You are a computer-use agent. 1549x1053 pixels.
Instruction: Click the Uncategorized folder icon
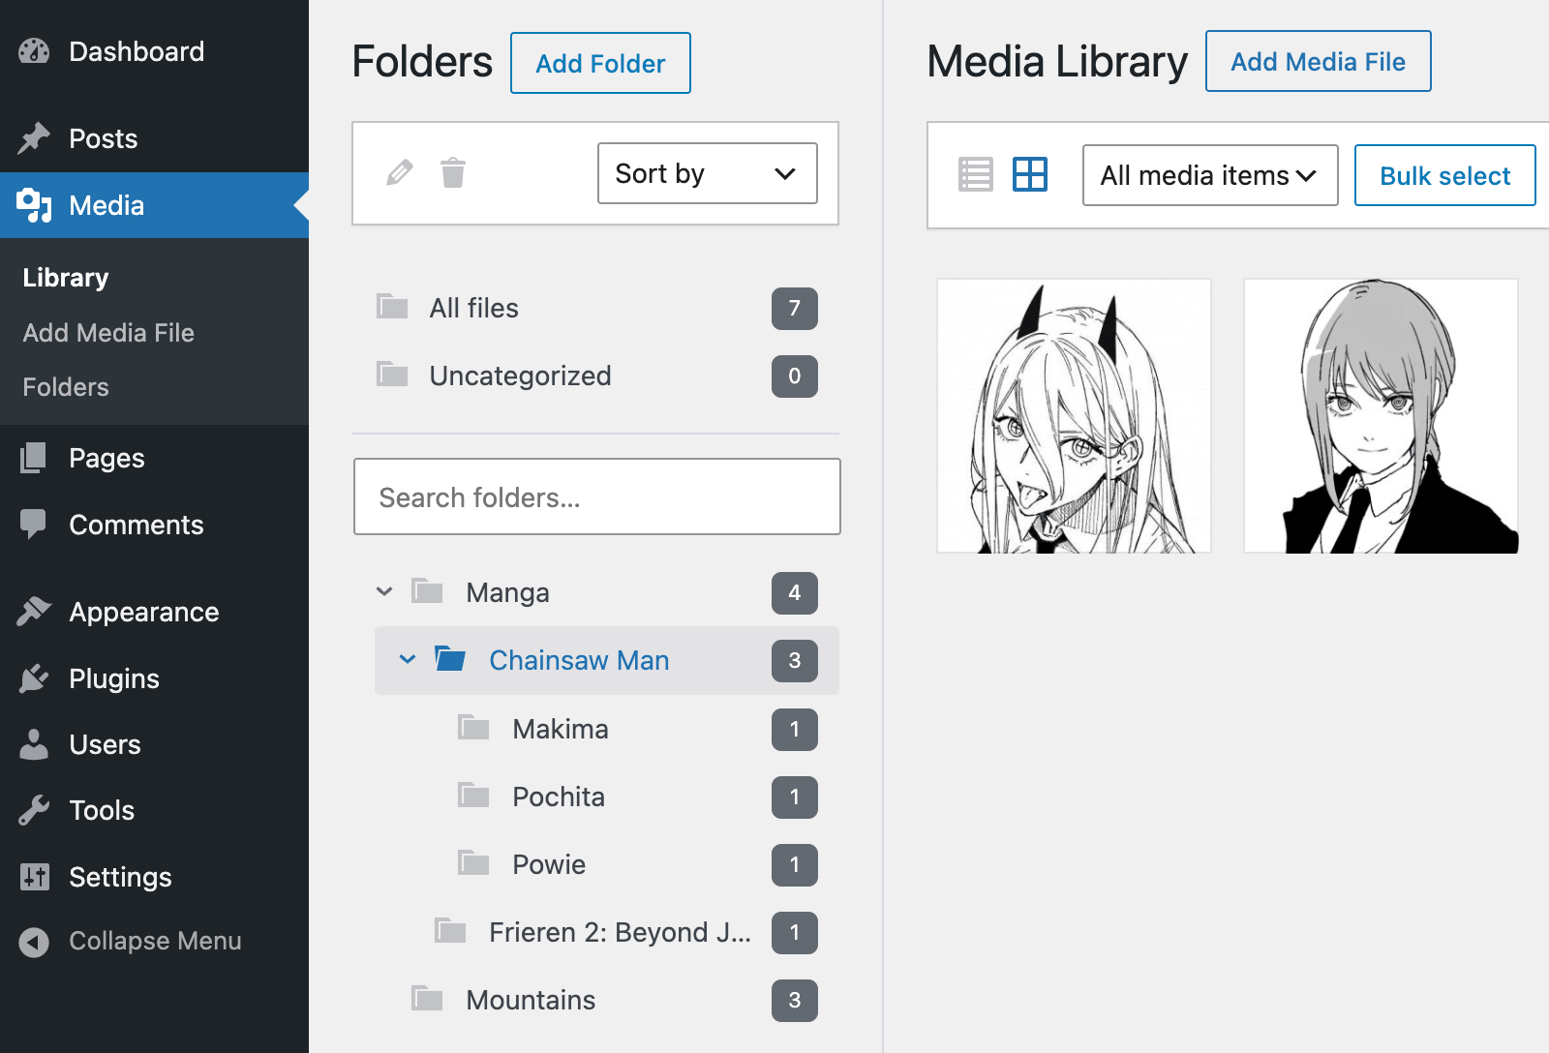pos(392,375)
